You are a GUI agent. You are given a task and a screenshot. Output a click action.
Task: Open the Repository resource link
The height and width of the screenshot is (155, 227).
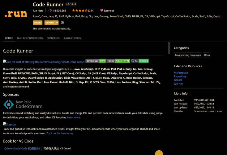(x=180, y=76)
